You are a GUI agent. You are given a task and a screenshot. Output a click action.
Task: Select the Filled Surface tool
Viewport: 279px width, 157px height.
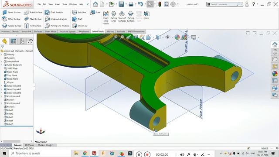(x=33, y=19)
